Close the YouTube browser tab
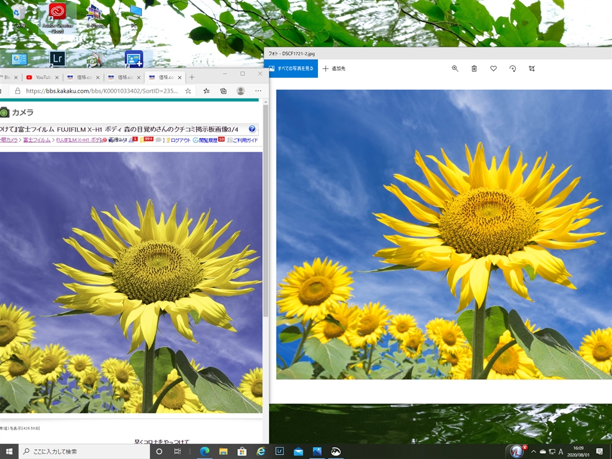Viewport: 612px width, 459px height. [57, 78]
